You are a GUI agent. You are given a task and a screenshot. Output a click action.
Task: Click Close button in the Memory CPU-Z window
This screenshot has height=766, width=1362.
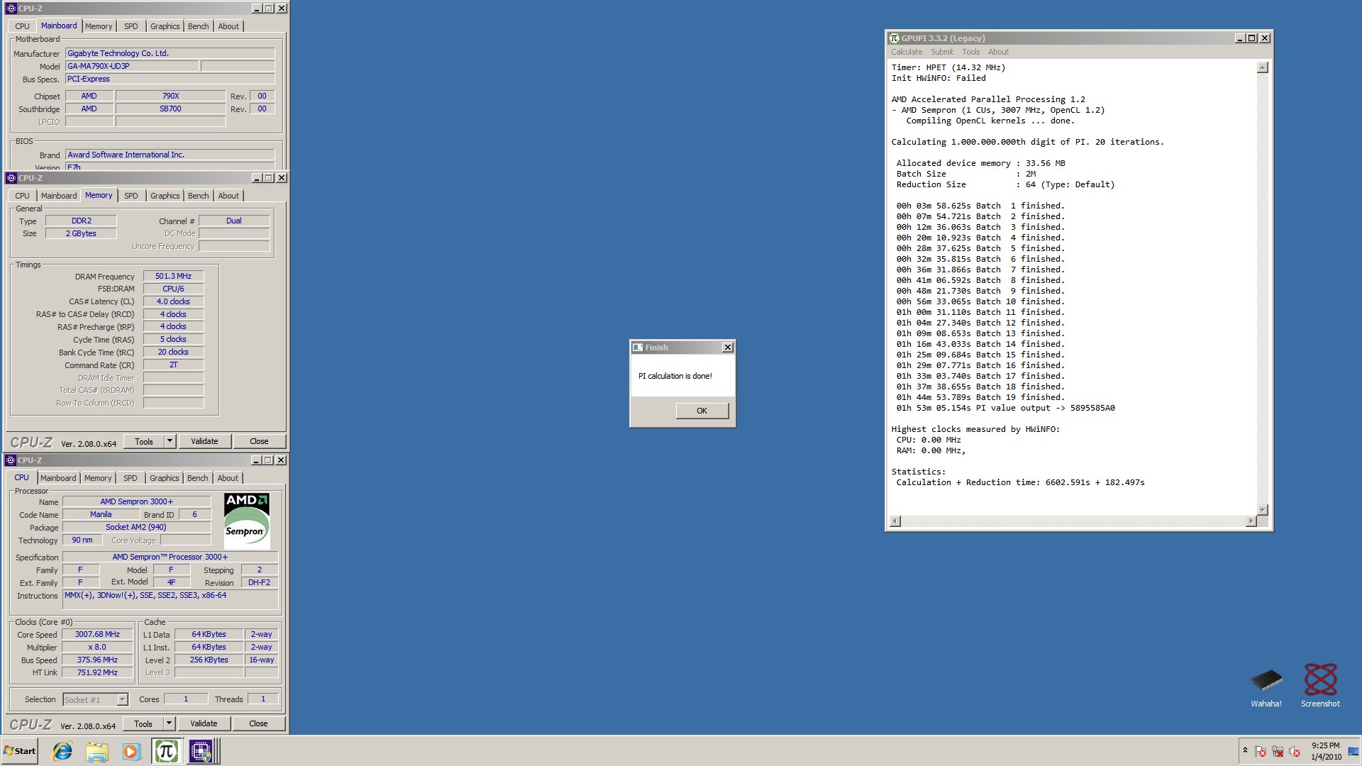259,441
